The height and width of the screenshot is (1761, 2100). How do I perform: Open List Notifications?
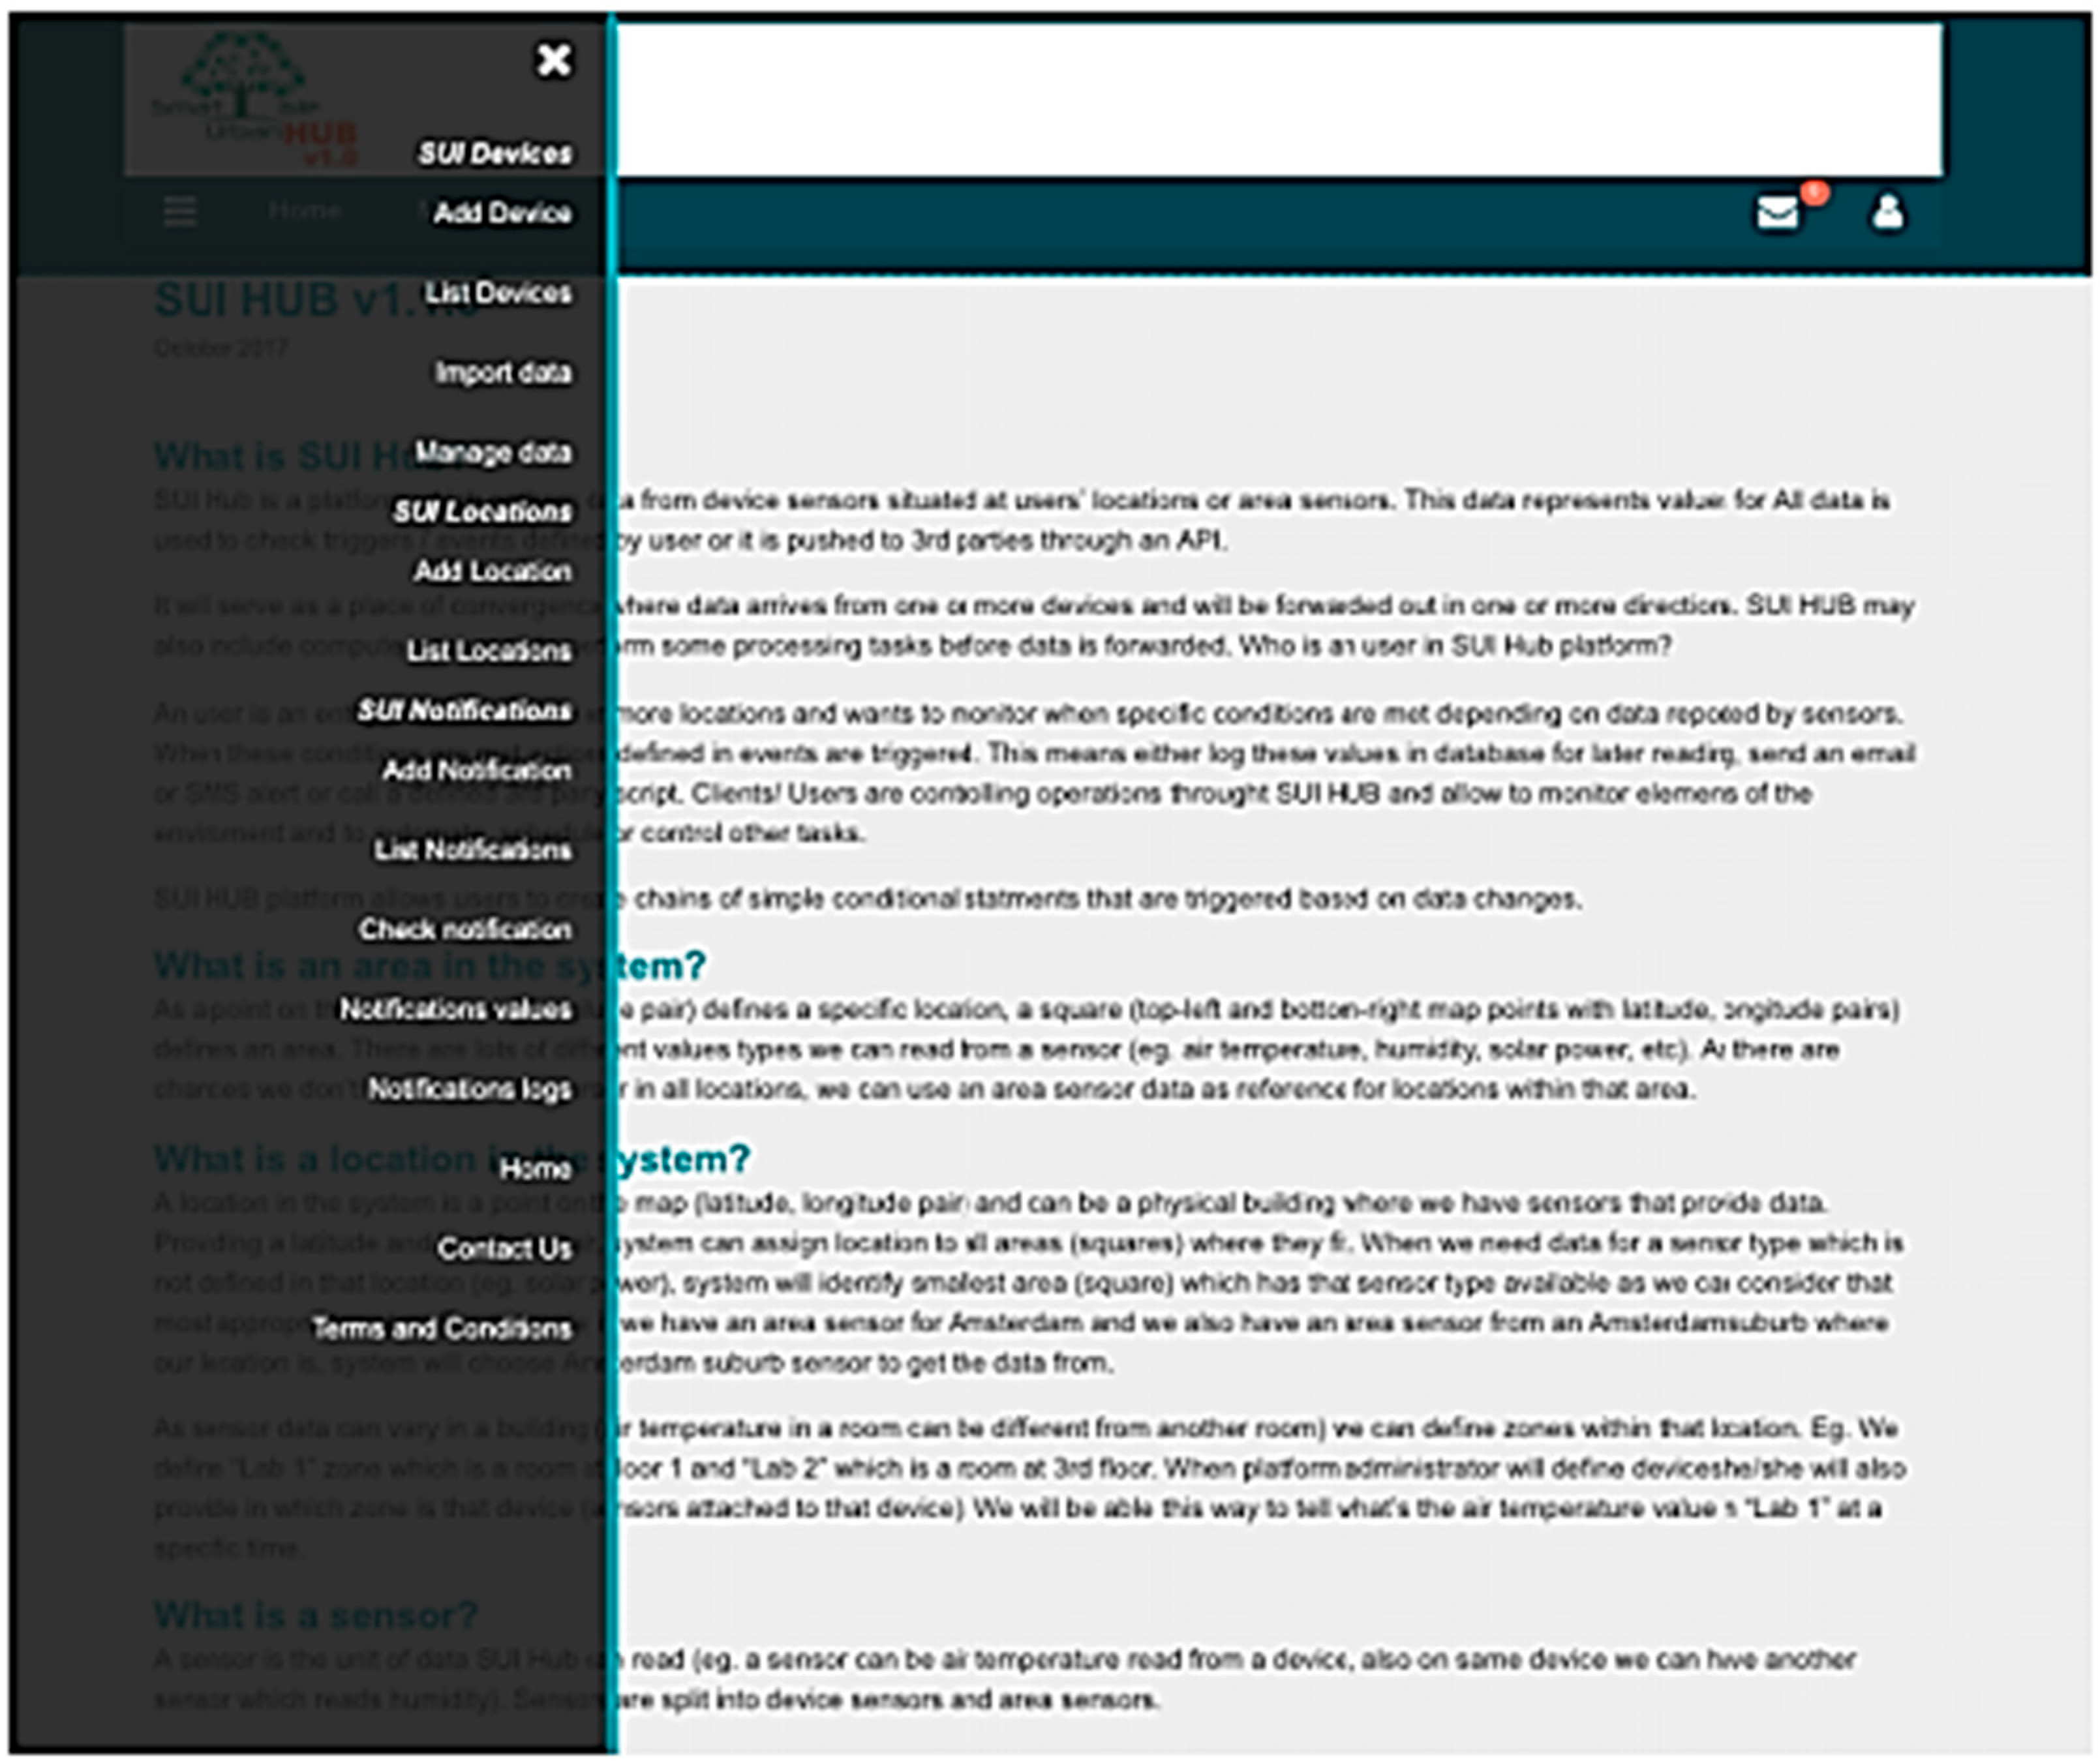(473, 850)
